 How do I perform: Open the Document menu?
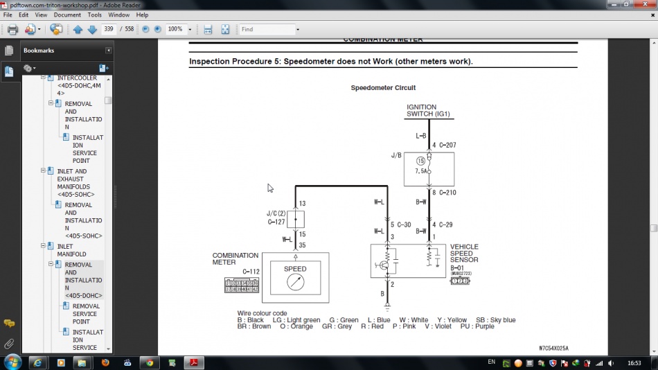[x=67, y=15]
